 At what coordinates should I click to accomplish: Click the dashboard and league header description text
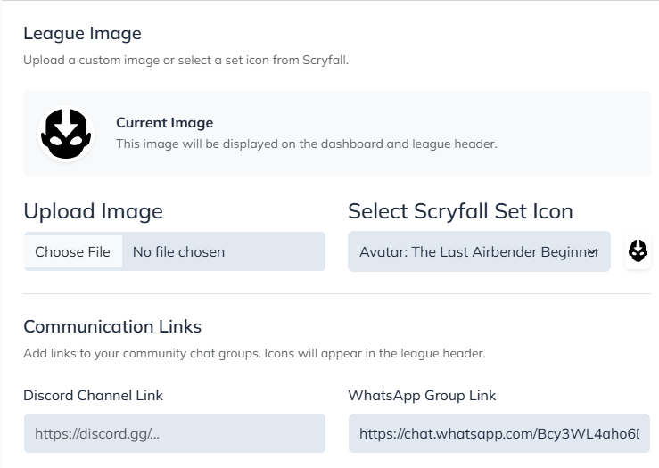click(306, 144)
